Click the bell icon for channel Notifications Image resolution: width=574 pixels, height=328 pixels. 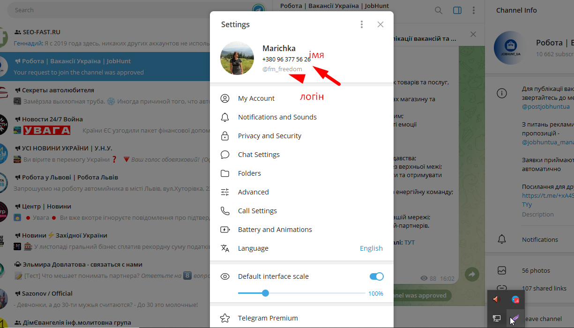pyautogui.click(x=502, y=239)
